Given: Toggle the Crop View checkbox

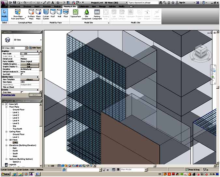Looking at the screenshot, I should click(22, 92).
